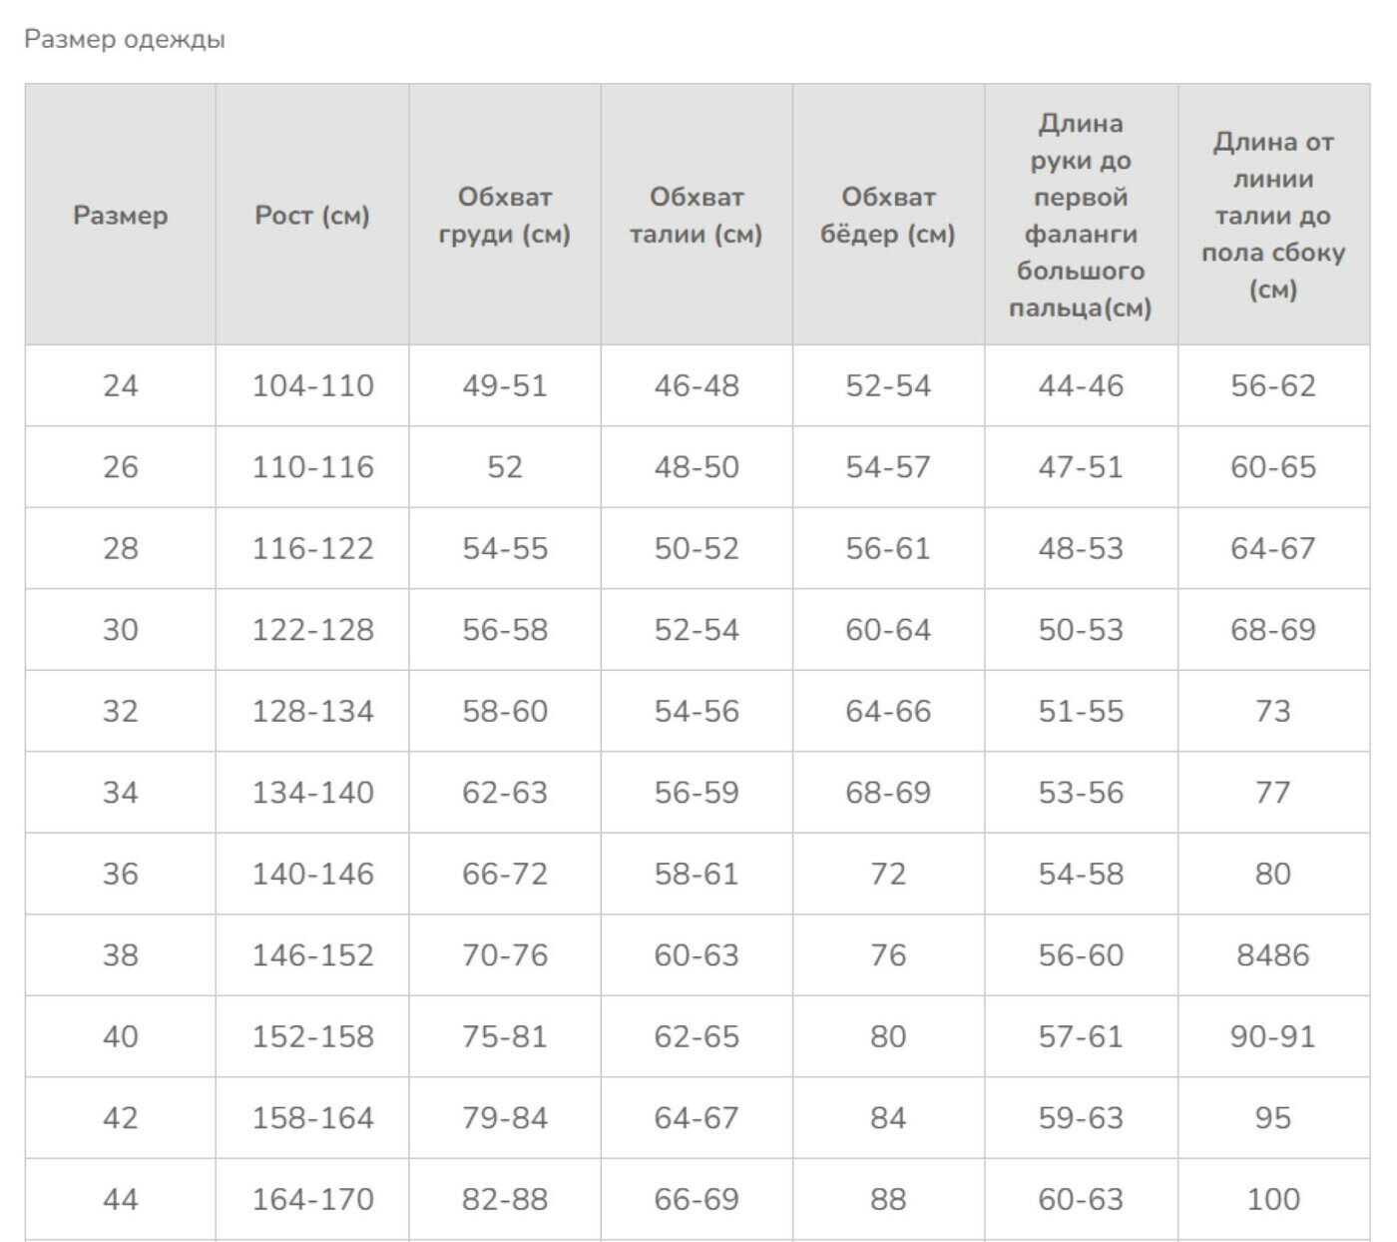The width and height of the screenshot is (1397, 1242).
Task: Select hip value 76 for size 38
Action: [888, 955]
